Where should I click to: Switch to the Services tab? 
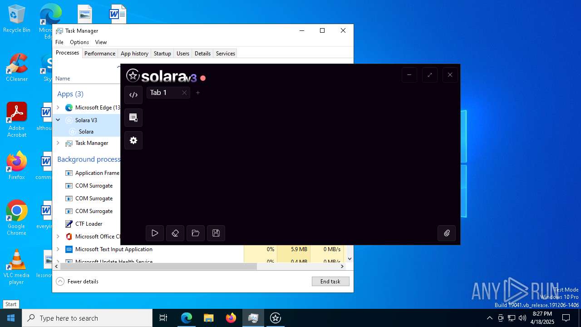point(226,53)
